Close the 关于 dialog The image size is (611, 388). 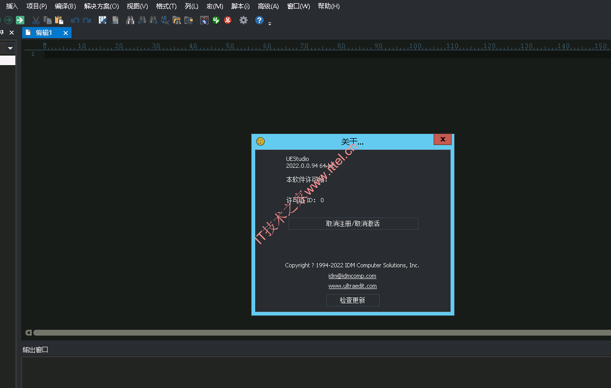443,139
